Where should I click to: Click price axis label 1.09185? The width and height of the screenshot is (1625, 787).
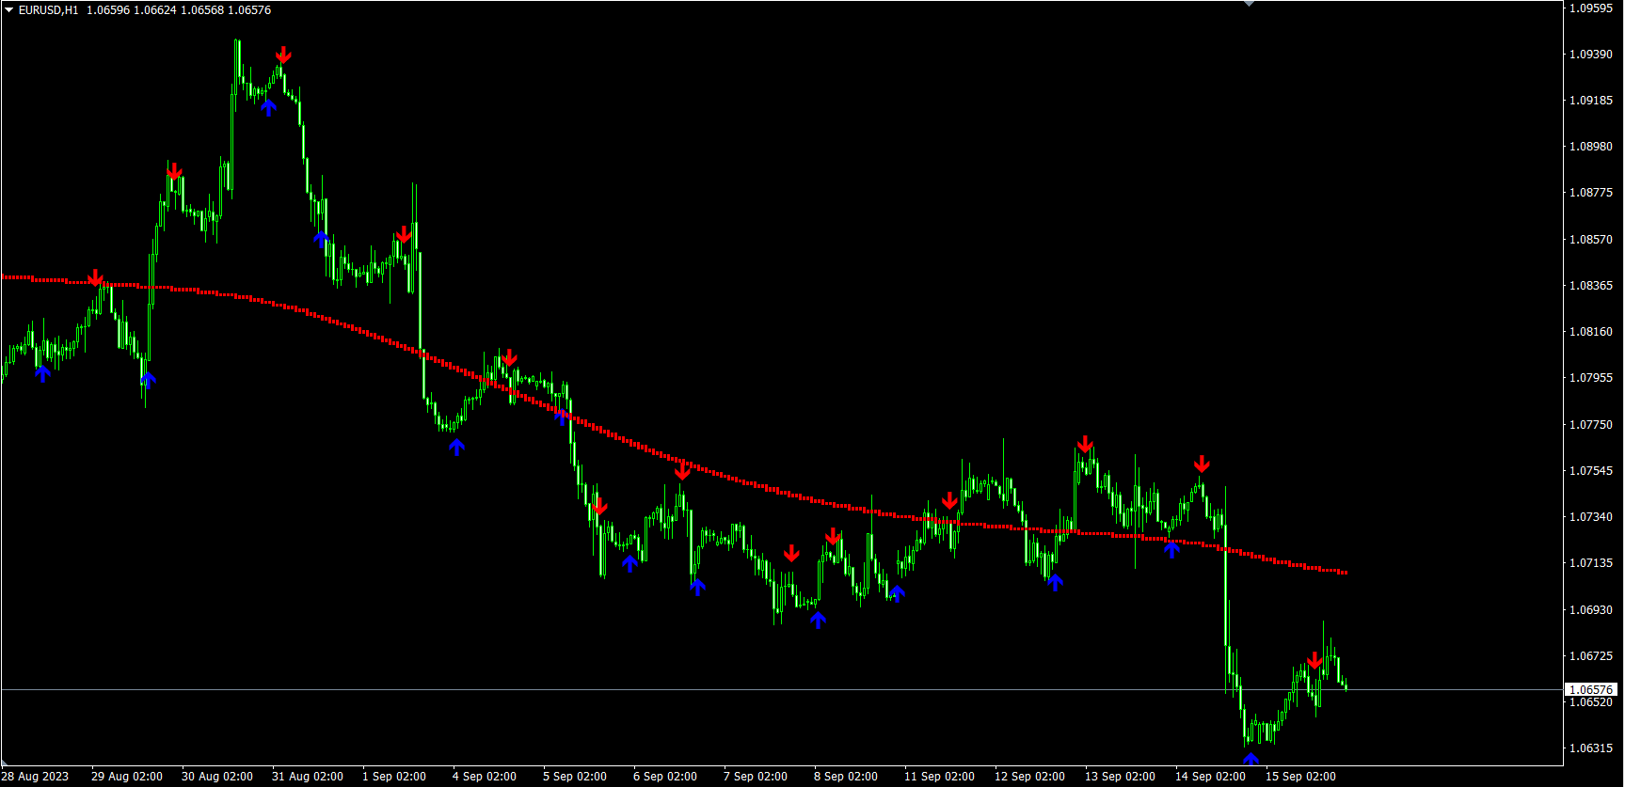(1591, 101)
